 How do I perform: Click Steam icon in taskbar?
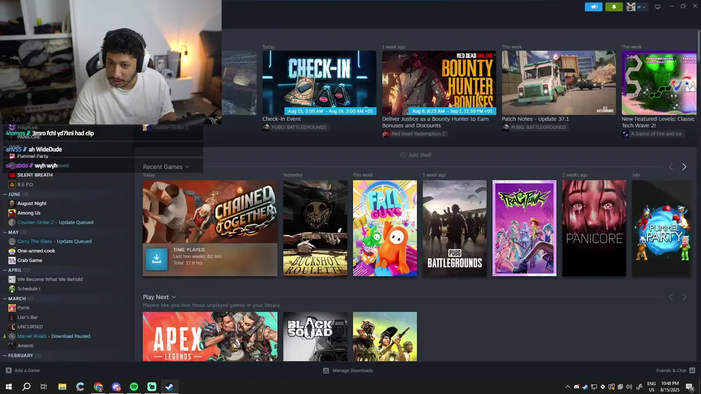tap(170, 387)
